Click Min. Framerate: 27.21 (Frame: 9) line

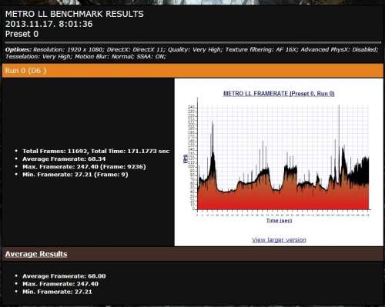tap(75, 175)
